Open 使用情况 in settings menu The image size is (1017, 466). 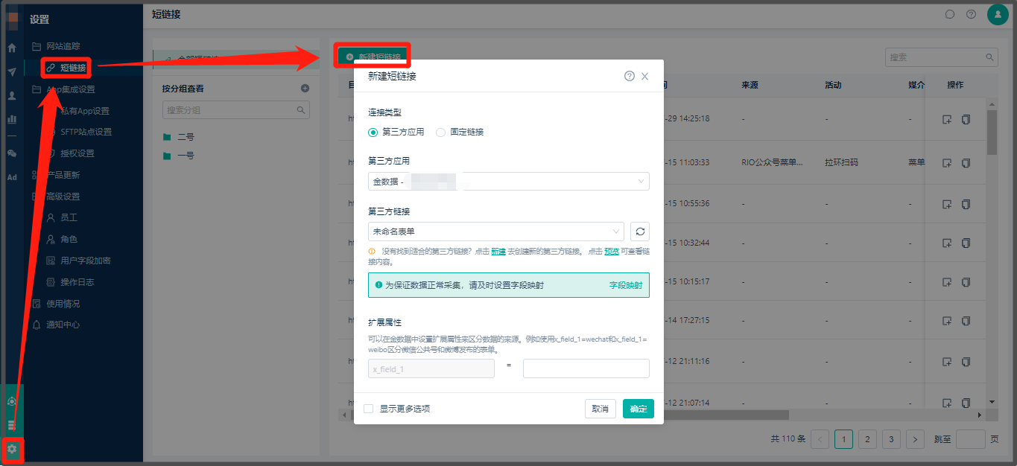(63, 304)
